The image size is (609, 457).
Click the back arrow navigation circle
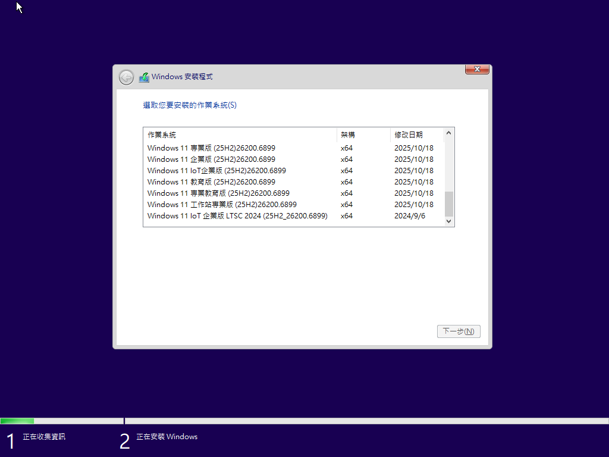[x=126, y=77]
